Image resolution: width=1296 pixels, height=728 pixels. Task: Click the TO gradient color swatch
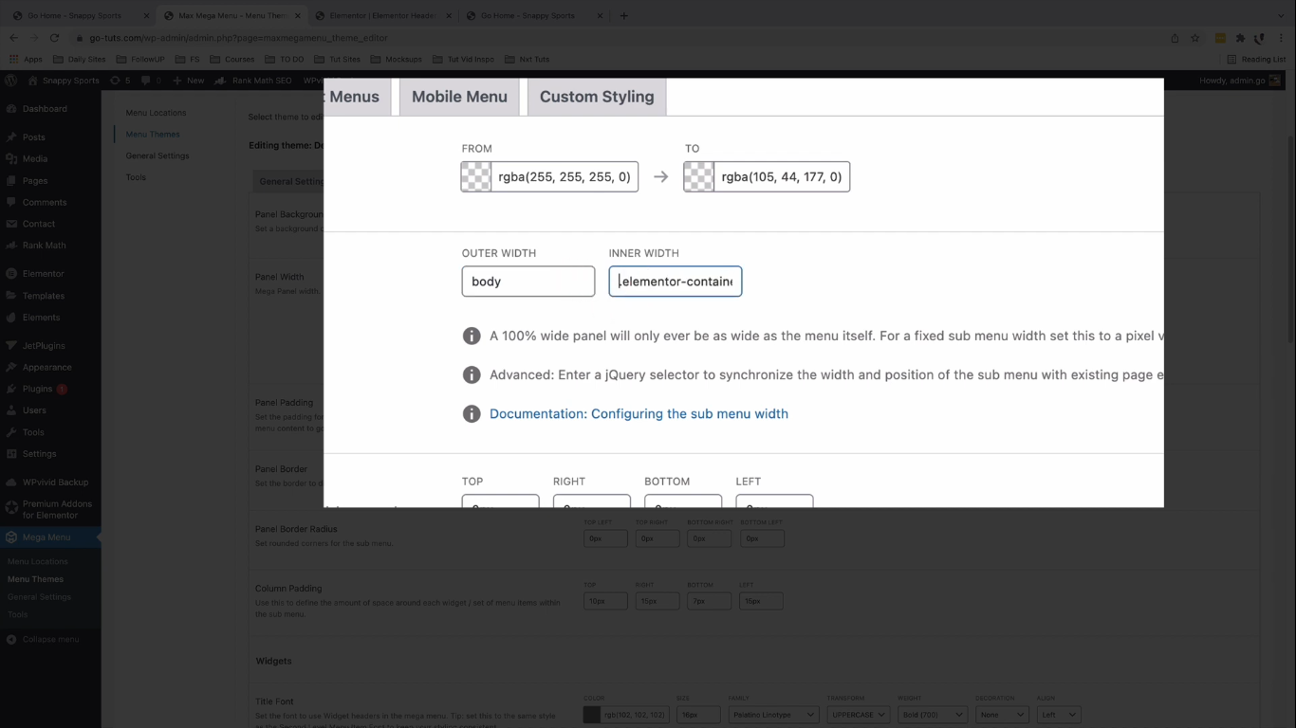coord(698,176)
